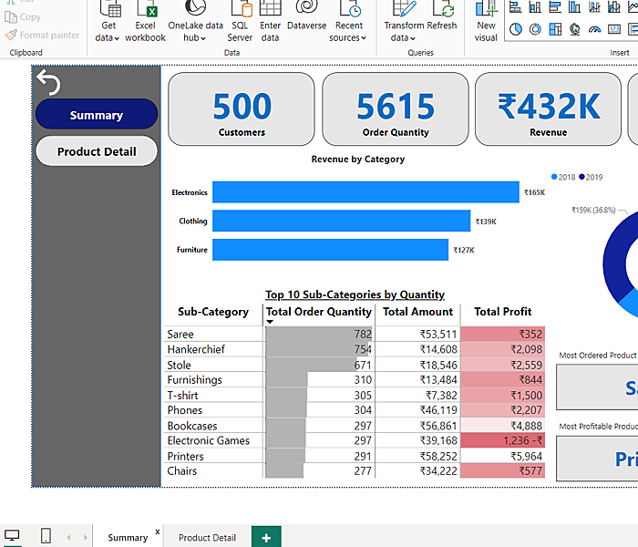Open the Product Detail page tab
The height and width of the screenshot is (547, 638).
coord(207,537)
